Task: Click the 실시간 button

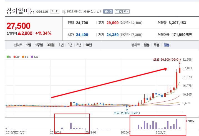Action: [x=108, y=12]
